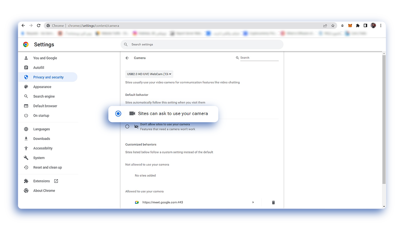The height and width of the screenshot is (230, 409).
Task: Open the USB2.0 HD UVC WebCam dropdown
Action: (x=149, y=74)
